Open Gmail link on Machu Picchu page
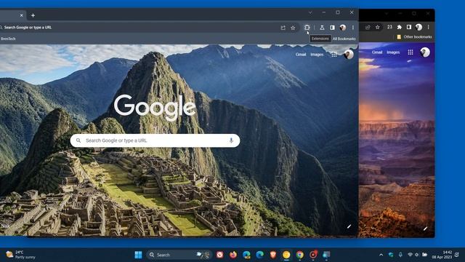This screenshot has height=262, width=465. tap(300, 55)
